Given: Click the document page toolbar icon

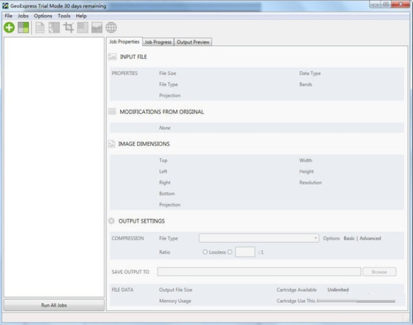Looking at the screenshot, I should [40, 28].
